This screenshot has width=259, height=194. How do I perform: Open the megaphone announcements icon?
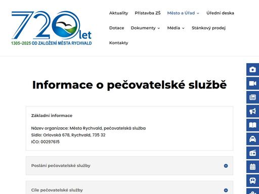coord(252,111)
